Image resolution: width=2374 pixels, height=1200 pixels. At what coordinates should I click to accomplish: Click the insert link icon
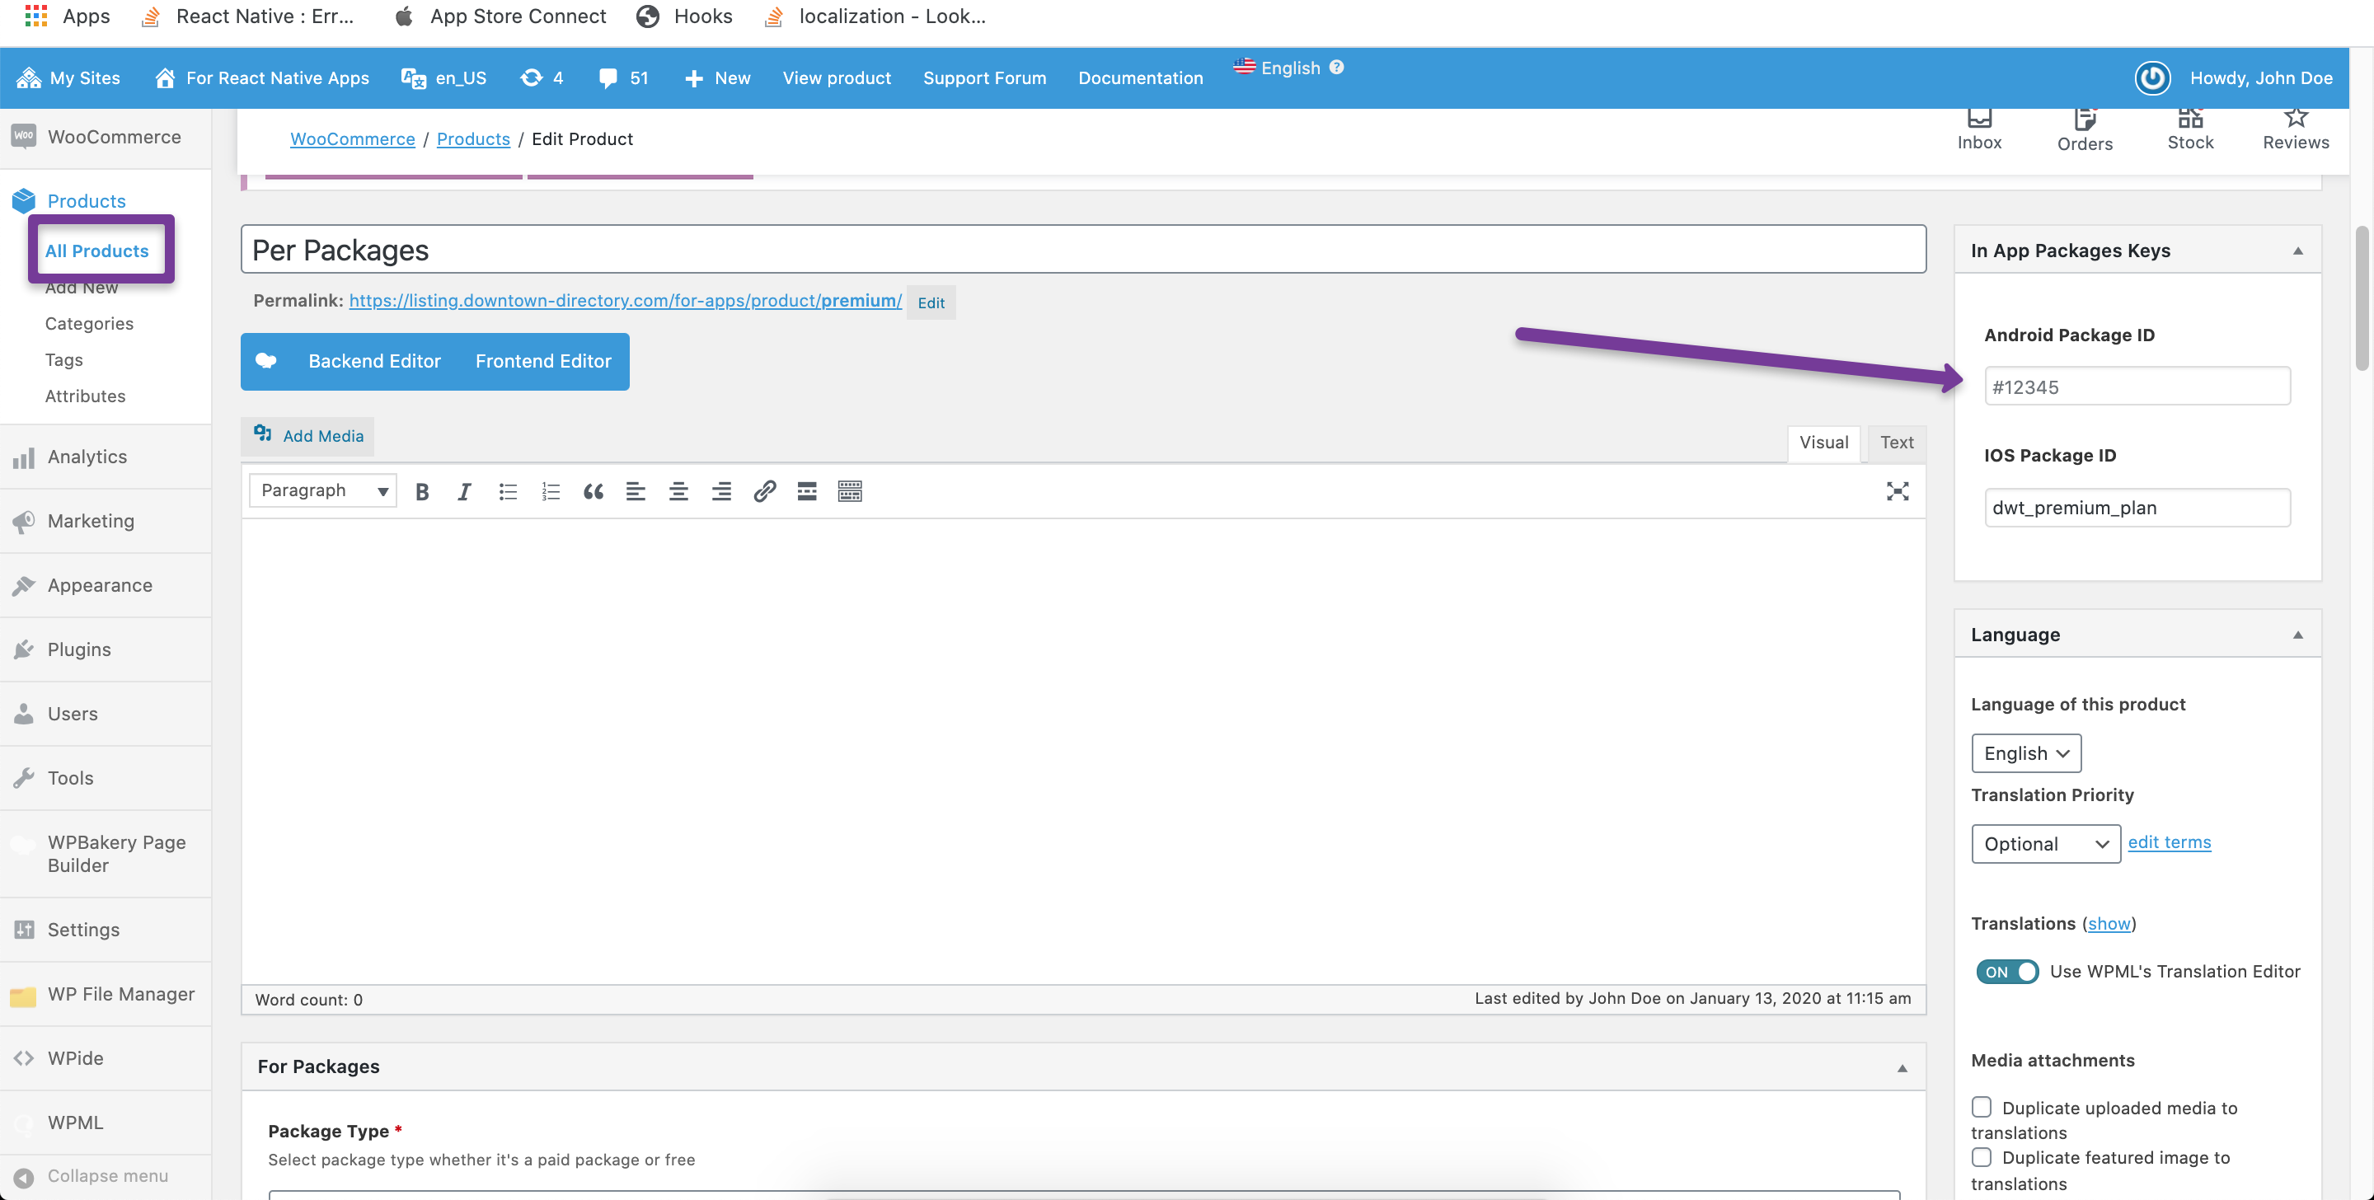pos(764,491)
